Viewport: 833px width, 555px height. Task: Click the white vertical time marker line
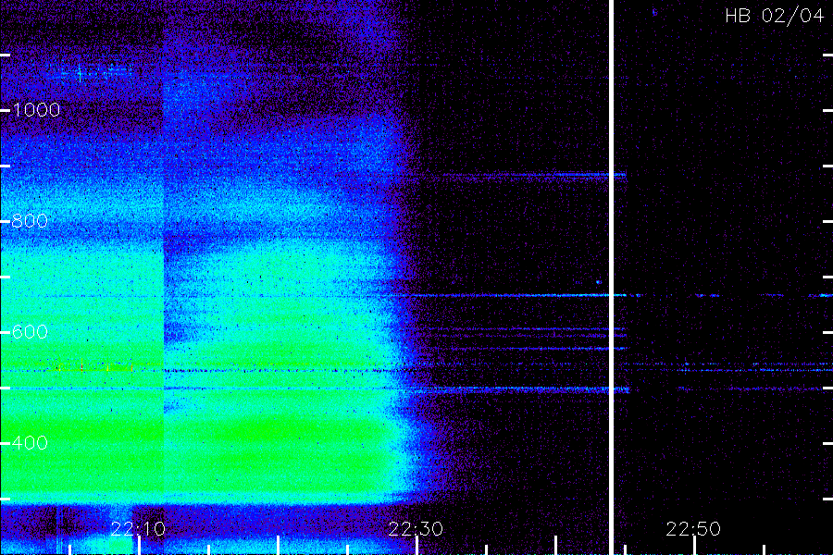611,277
